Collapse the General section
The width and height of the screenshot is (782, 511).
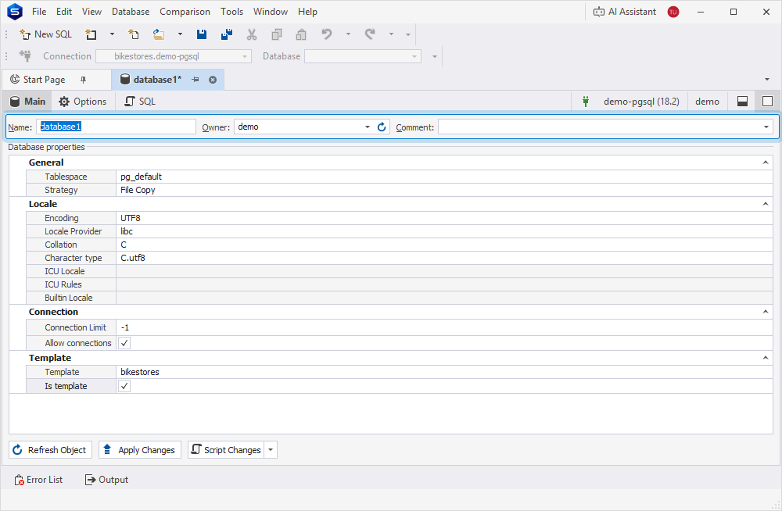coord(766,163)
